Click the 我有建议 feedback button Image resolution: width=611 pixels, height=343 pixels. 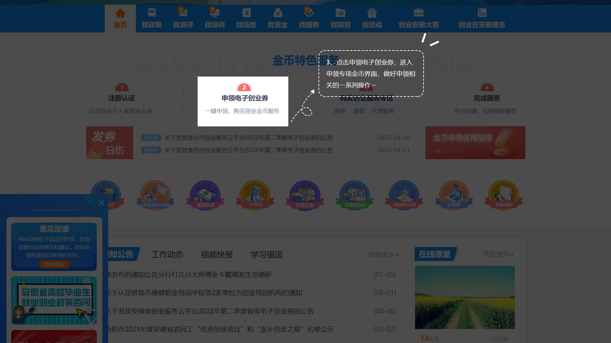(x=54, y=264)
